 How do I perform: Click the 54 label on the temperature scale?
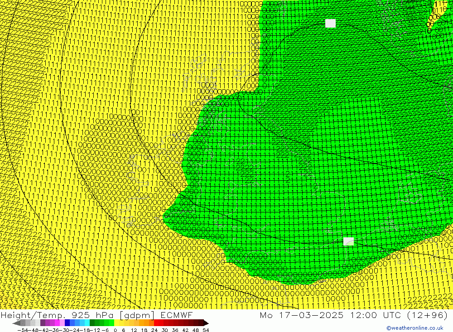point(206,330)
